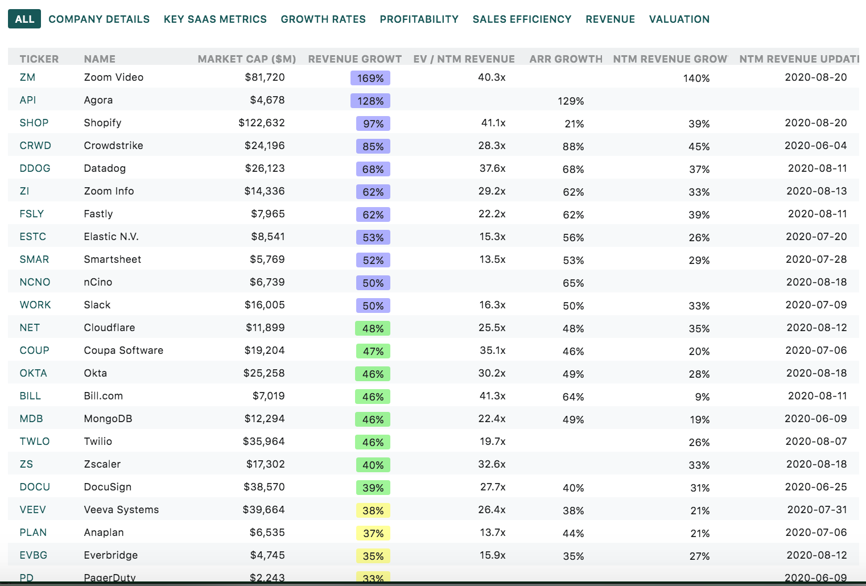Open the VEEV ticker link

click(32, 510)
